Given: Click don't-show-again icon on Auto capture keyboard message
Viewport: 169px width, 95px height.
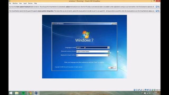Looking at the screenshot, I should click(x=158, y=7).
